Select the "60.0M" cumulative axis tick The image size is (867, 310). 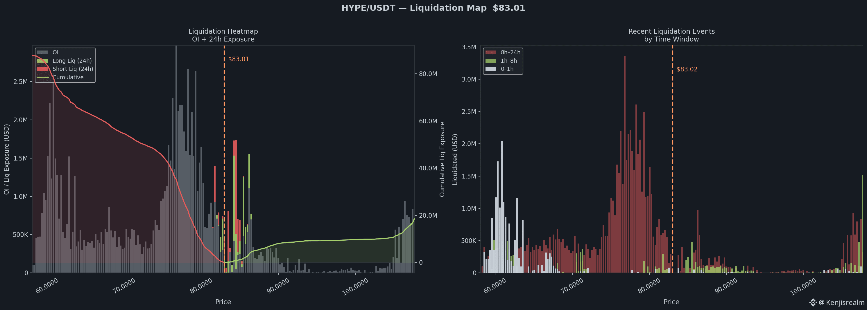[428, 121]
